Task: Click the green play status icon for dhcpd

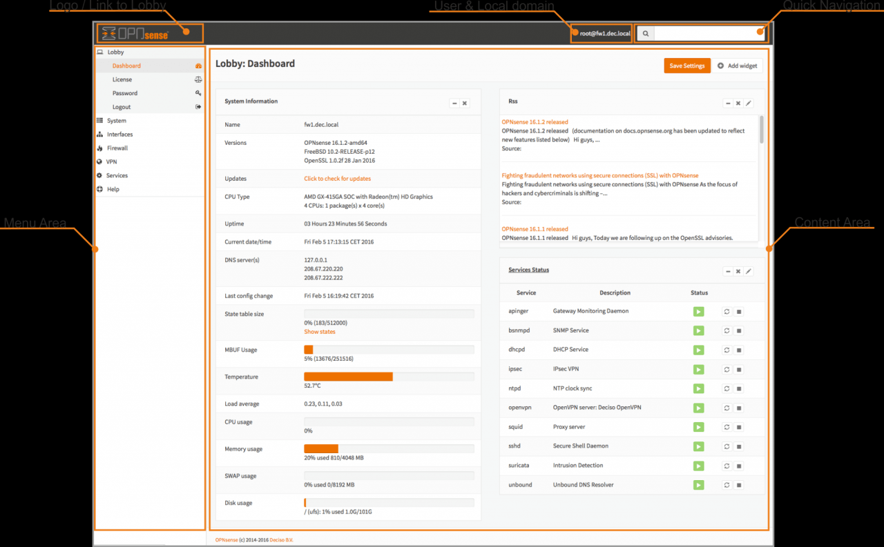Action: (699, 350)
